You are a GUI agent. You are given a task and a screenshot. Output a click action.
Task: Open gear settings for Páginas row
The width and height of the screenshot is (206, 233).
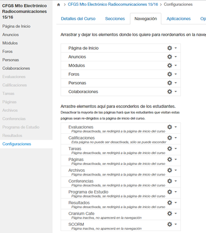tap(170, 159)
